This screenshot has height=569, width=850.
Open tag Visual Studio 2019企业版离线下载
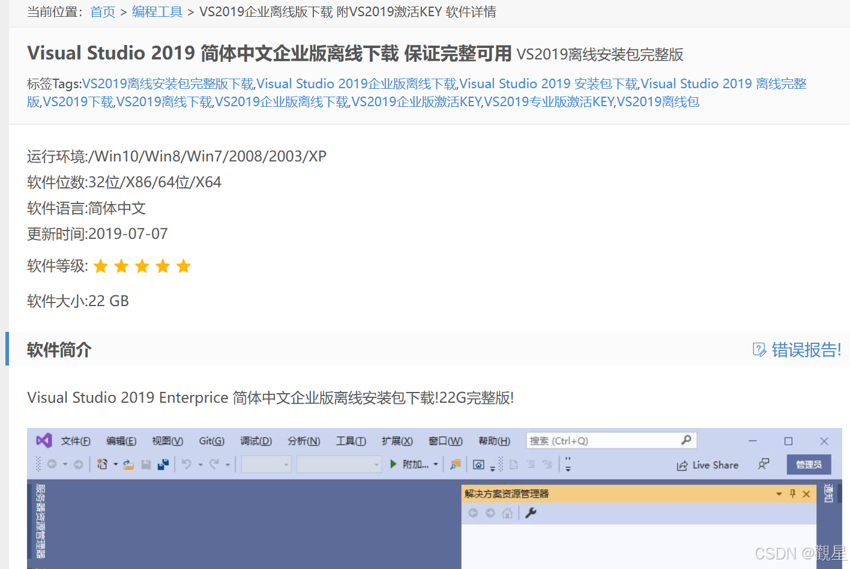[357, 84]
